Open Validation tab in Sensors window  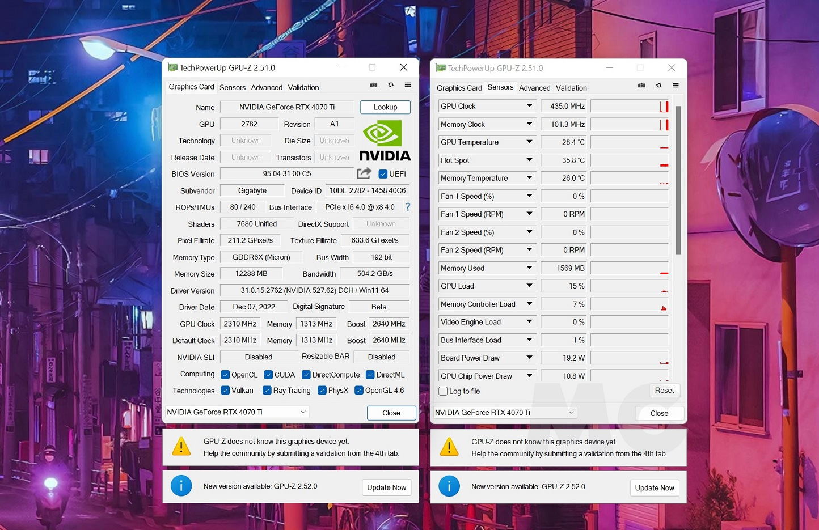tap(571, 88)
